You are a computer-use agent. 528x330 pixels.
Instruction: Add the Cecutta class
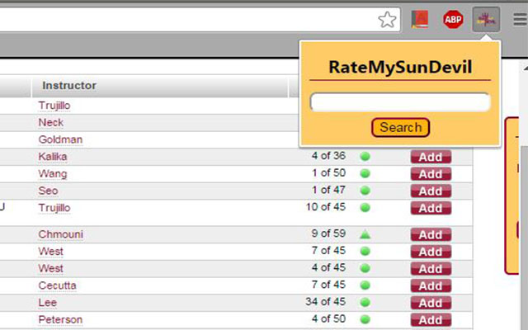tap(431, 286)
